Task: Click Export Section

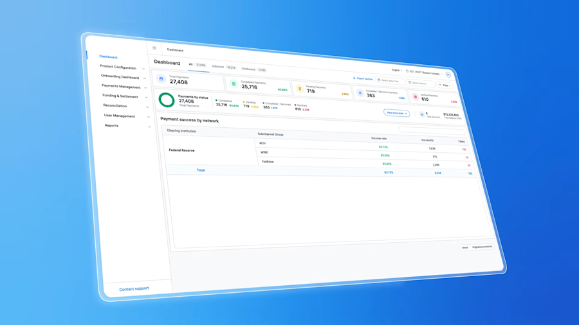Action: pos(363,79)
